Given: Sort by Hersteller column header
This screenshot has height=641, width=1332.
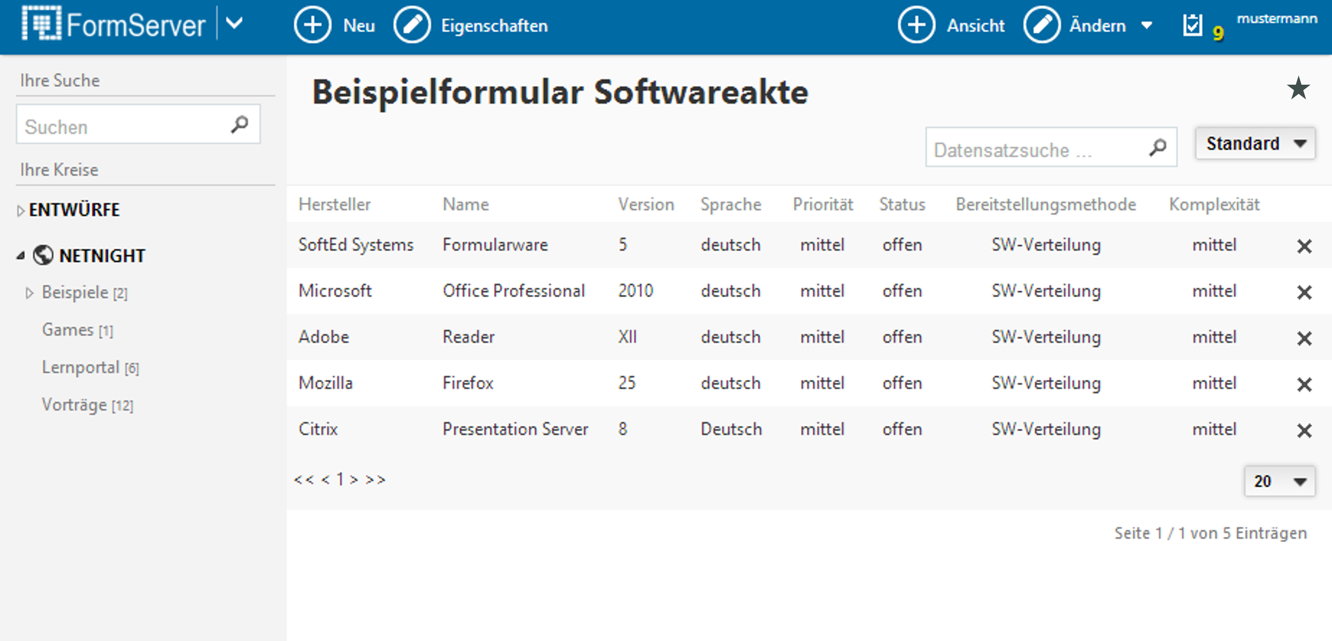Looking at the screenshot, I should tap(335, 204).
